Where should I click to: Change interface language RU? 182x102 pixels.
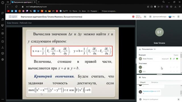(172, 17)
